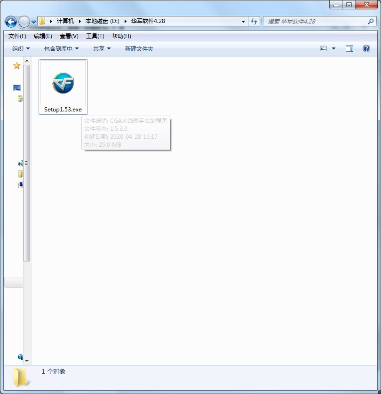Open the 文件(F) menu
This screenshot has width=381, height=394.
17,36
